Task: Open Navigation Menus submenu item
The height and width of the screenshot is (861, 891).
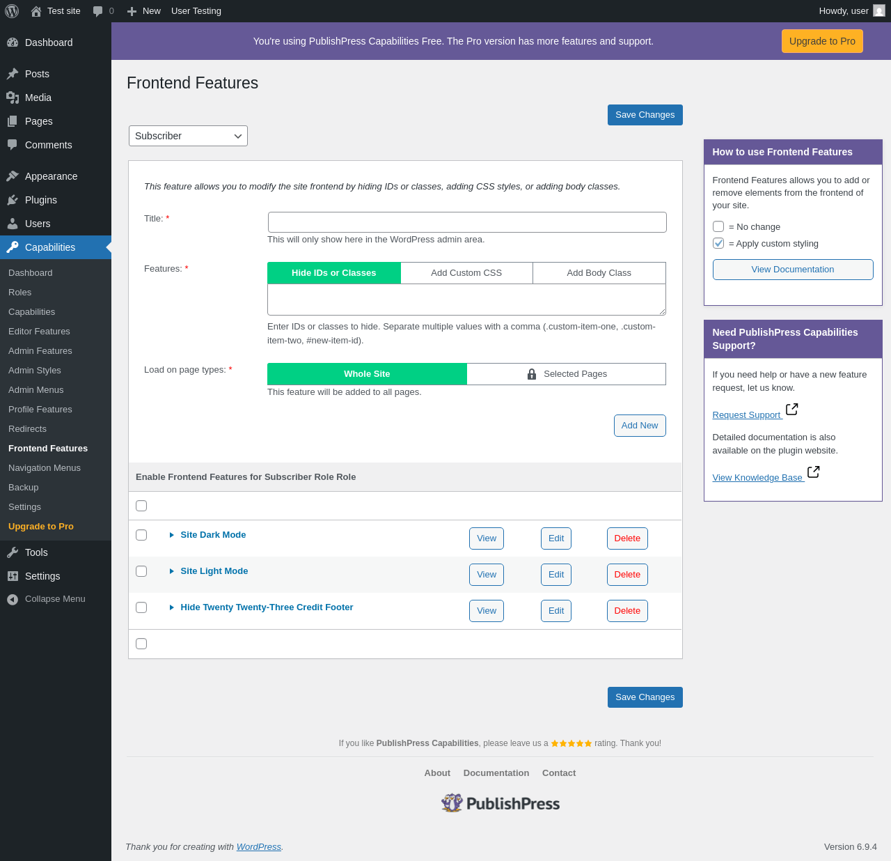Action: click(x=45, y=468)
